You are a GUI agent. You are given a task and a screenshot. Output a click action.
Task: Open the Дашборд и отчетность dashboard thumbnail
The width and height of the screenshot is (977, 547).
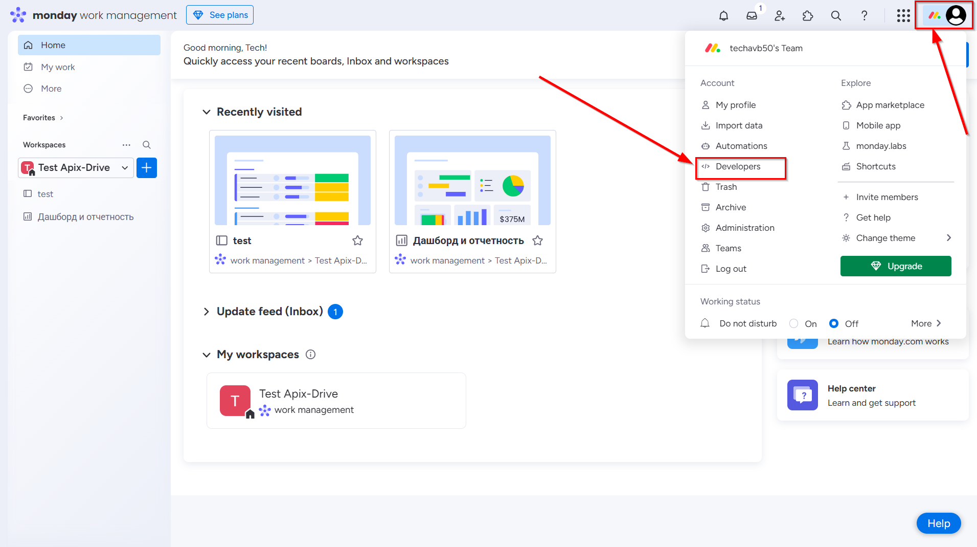[472, 180]
